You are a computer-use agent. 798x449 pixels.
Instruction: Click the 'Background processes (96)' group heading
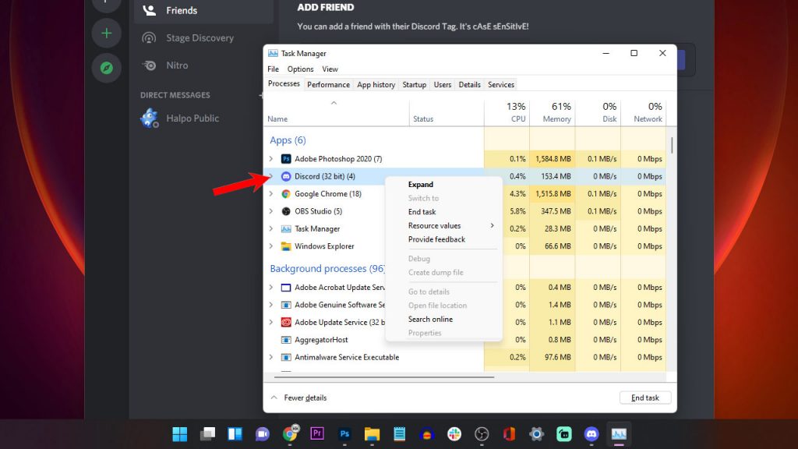[x=327, y=268]
